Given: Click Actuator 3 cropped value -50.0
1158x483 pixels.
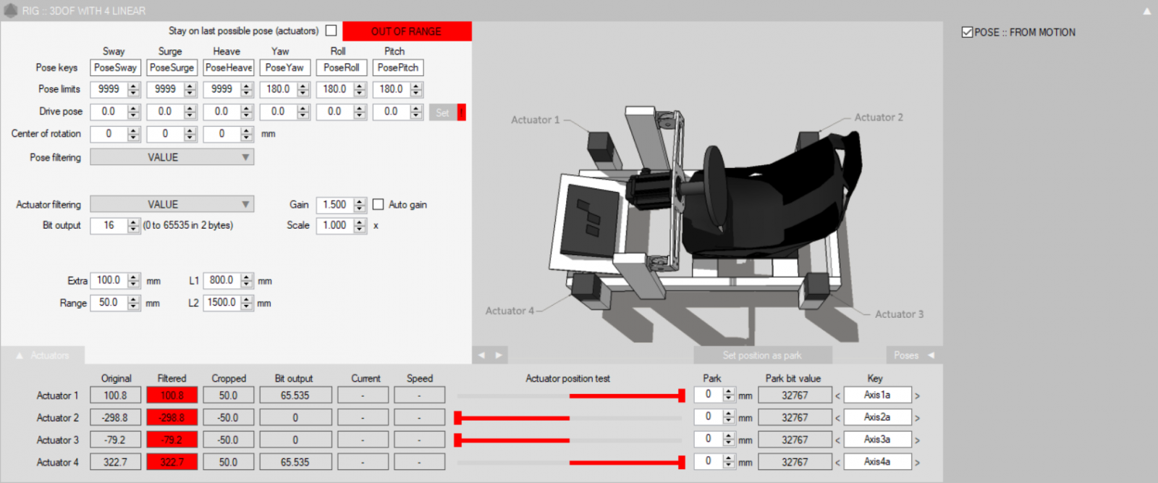Looking at the screenshot, I should click(x=228, y=440).
